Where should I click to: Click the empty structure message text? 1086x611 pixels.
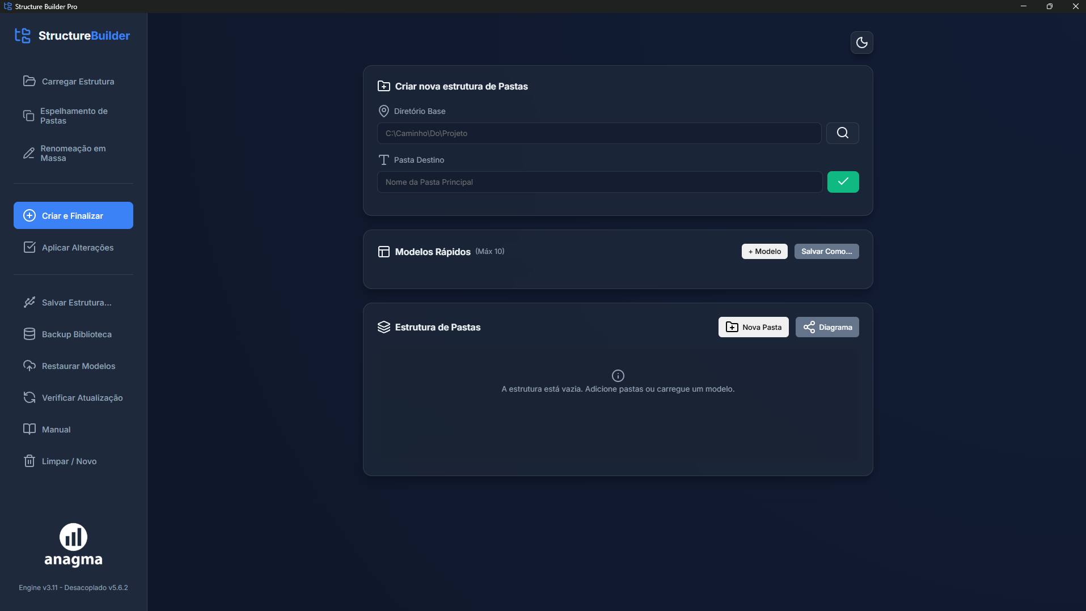[x=618, y=389]
